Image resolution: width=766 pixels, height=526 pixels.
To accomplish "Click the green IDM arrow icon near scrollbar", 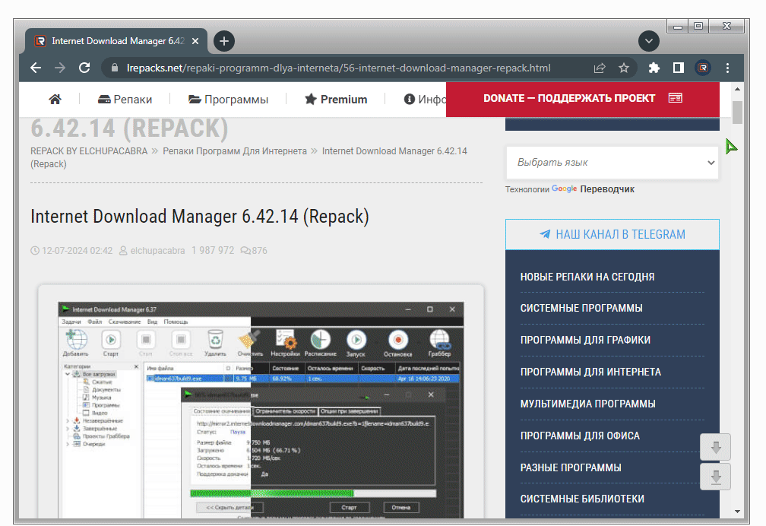I will point(731,146).
